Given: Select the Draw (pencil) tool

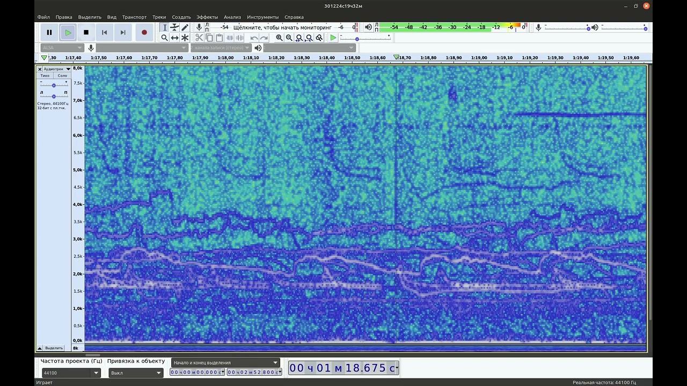Looking at the screenshot, I should click(185, 27).
